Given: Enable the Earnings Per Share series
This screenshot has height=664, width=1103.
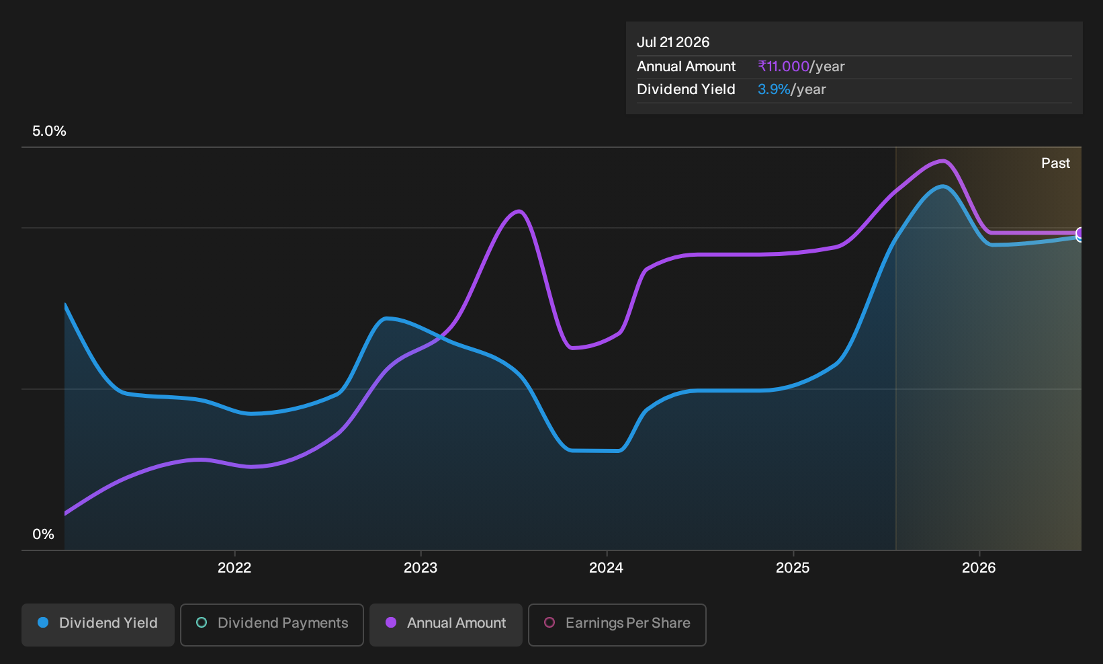Looking at the screenshot, I should [617, 624].
